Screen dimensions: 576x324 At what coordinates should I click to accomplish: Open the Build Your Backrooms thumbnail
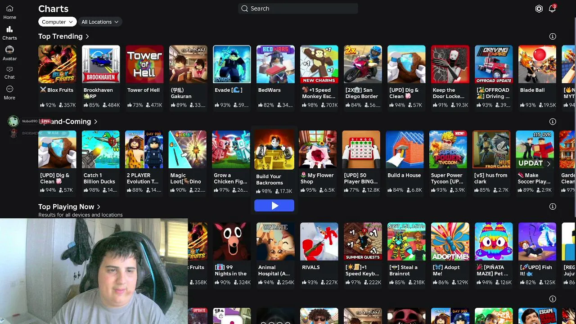pos(274,150)
